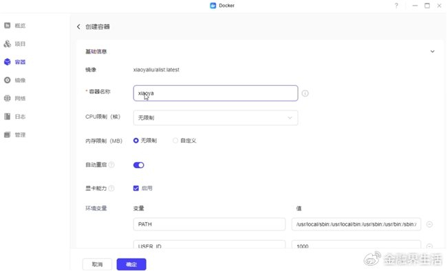This screenshot has height=271, width=447.
Task: Click the image name xiaoyaliu/alist:latest text
Action: (156, 70)
